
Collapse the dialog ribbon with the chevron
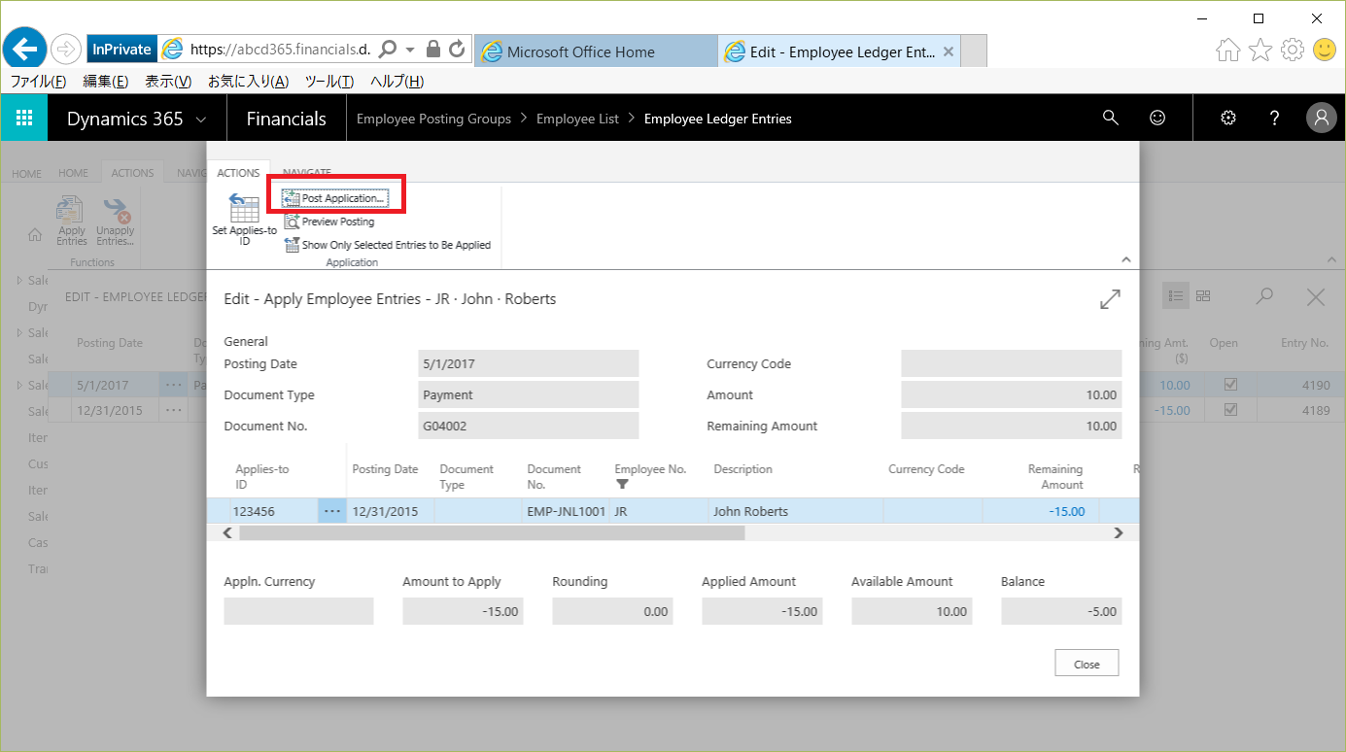[x=1126, y=259]
